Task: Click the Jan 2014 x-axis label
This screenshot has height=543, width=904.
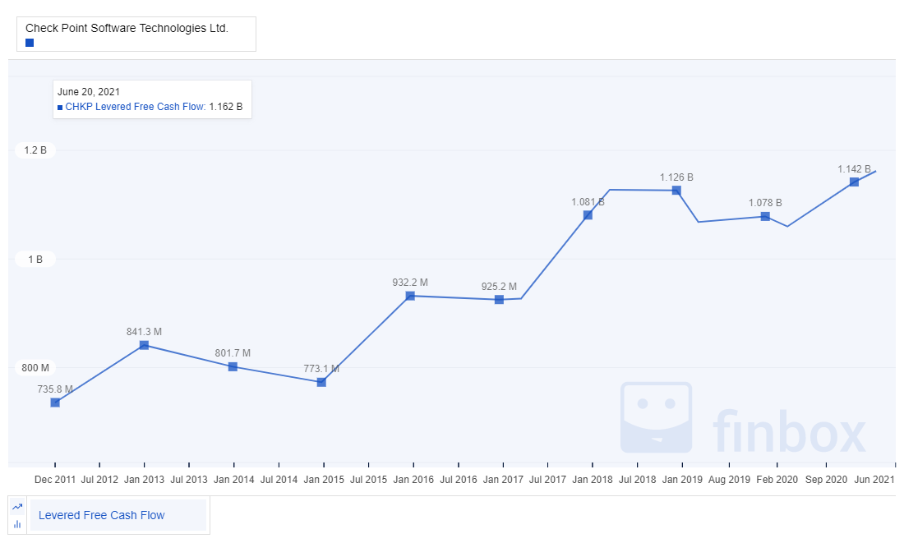Action: [x=234, y=480]
